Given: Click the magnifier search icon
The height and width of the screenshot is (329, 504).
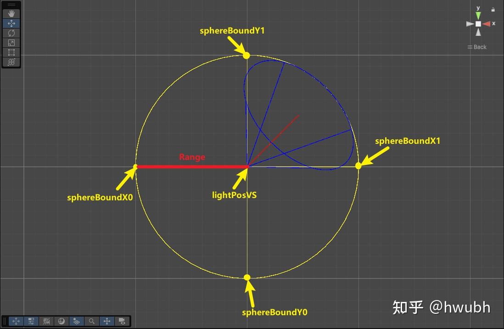Looking at the screenshot, I should (92, 321).
